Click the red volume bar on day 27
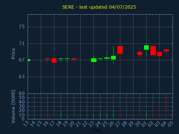 pyautogui.click(x=120, y=114)
